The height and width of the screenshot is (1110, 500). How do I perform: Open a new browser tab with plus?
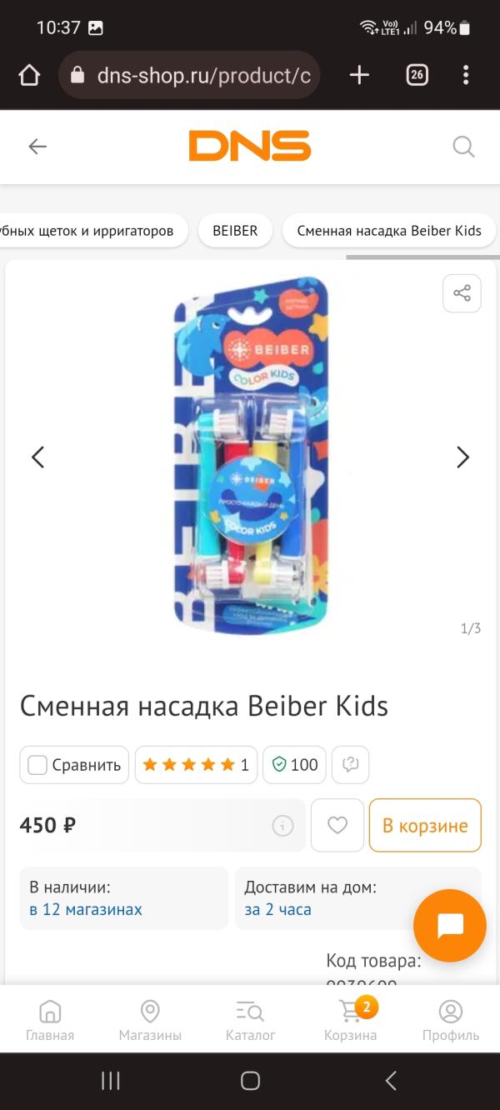tap(359, 76)
